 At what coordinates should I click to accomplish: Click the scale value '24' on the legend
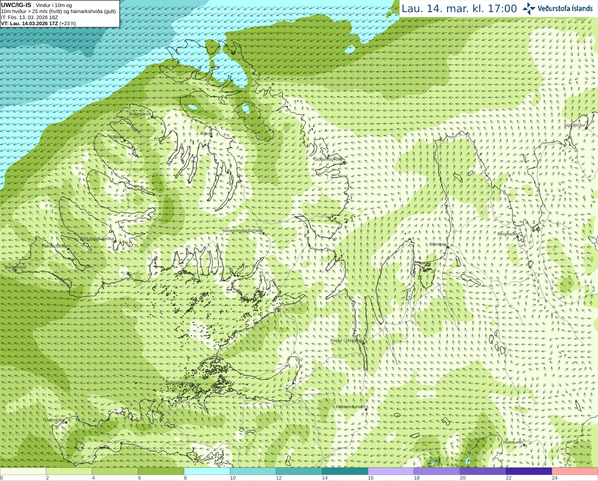[x=555, y=478]
